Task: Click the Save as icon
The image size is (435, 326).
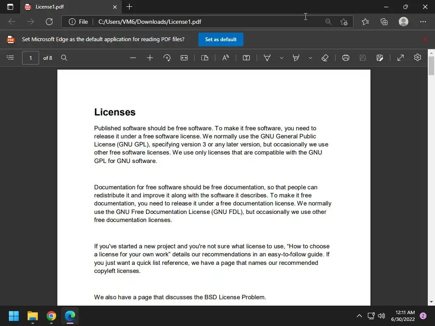Action: 380,58
